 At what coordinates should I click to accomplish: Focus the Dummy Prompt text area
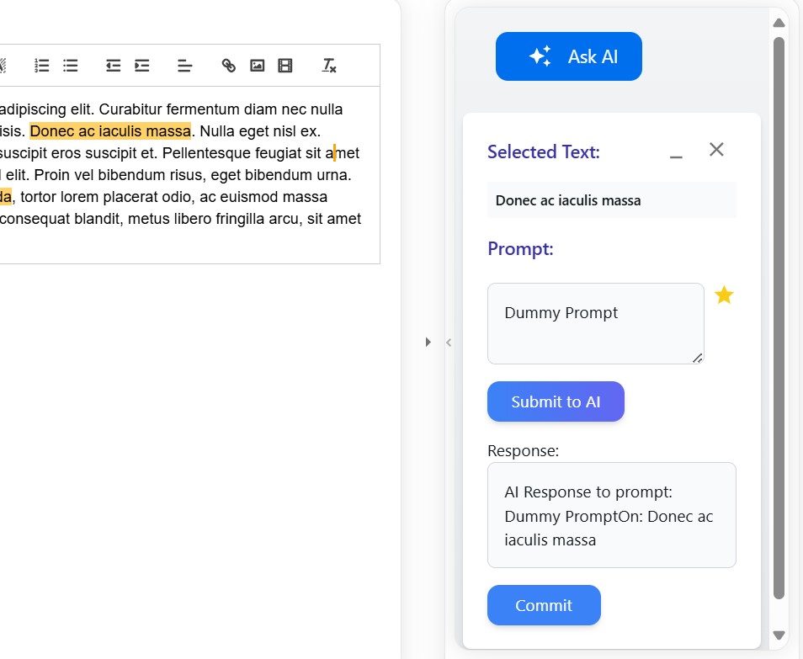click(x=596, y=324)
